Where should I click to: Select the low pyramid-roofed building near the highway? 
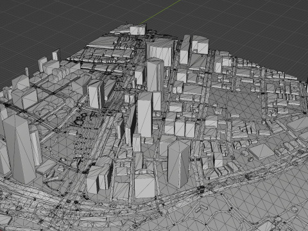coord(261,151)
